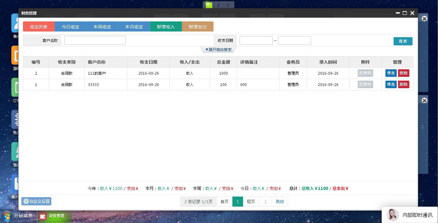The height and width of the screenshot is (223, 438).
Task: Switch to the 今日收支 tab
Action: 71,26
